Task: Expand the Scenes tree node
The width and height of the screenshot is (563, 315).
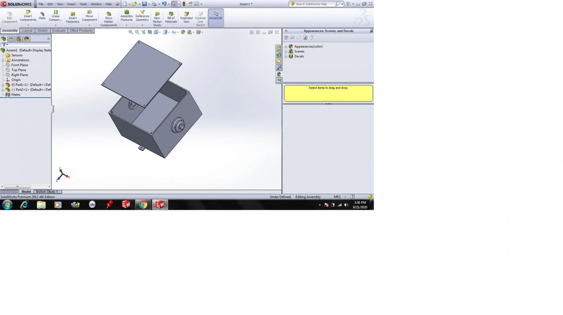Action: (x=286, y=52)
